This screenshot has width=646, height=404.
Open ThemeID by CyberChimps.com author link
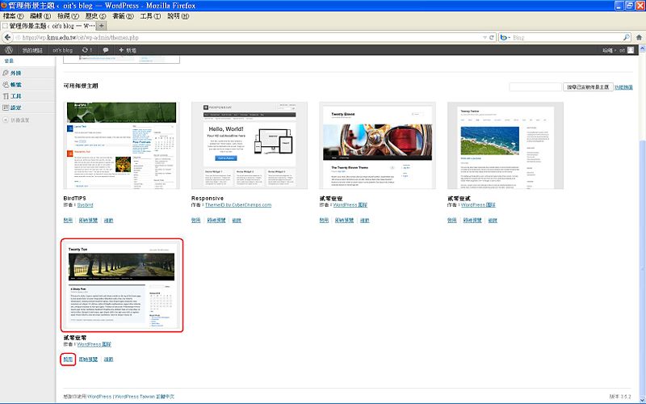[x=238, y=205]
